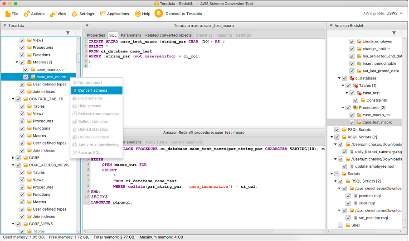The height and width of the screenshot is (241, 409).
Task: Uncheck the case_macro_cs checkbox in Teradata tree
Action: coord(26,70)
